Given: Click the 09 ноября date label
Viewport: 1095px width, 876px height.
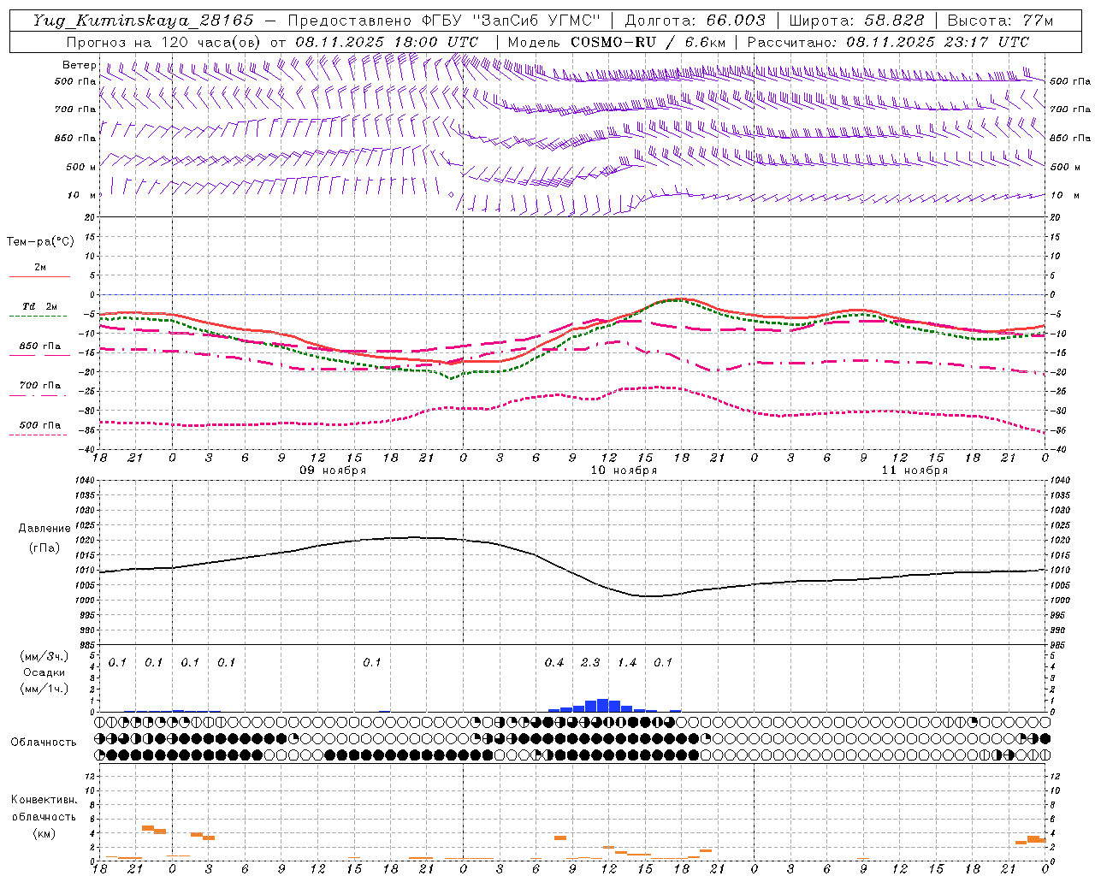Looking at the screenshot, I should tap(333, 471).
